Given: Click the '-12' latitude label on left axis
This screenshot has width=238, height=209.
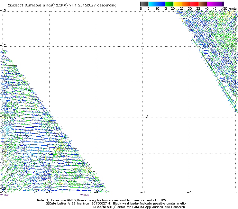Looking at the screenshot, I should pos(3,46).
